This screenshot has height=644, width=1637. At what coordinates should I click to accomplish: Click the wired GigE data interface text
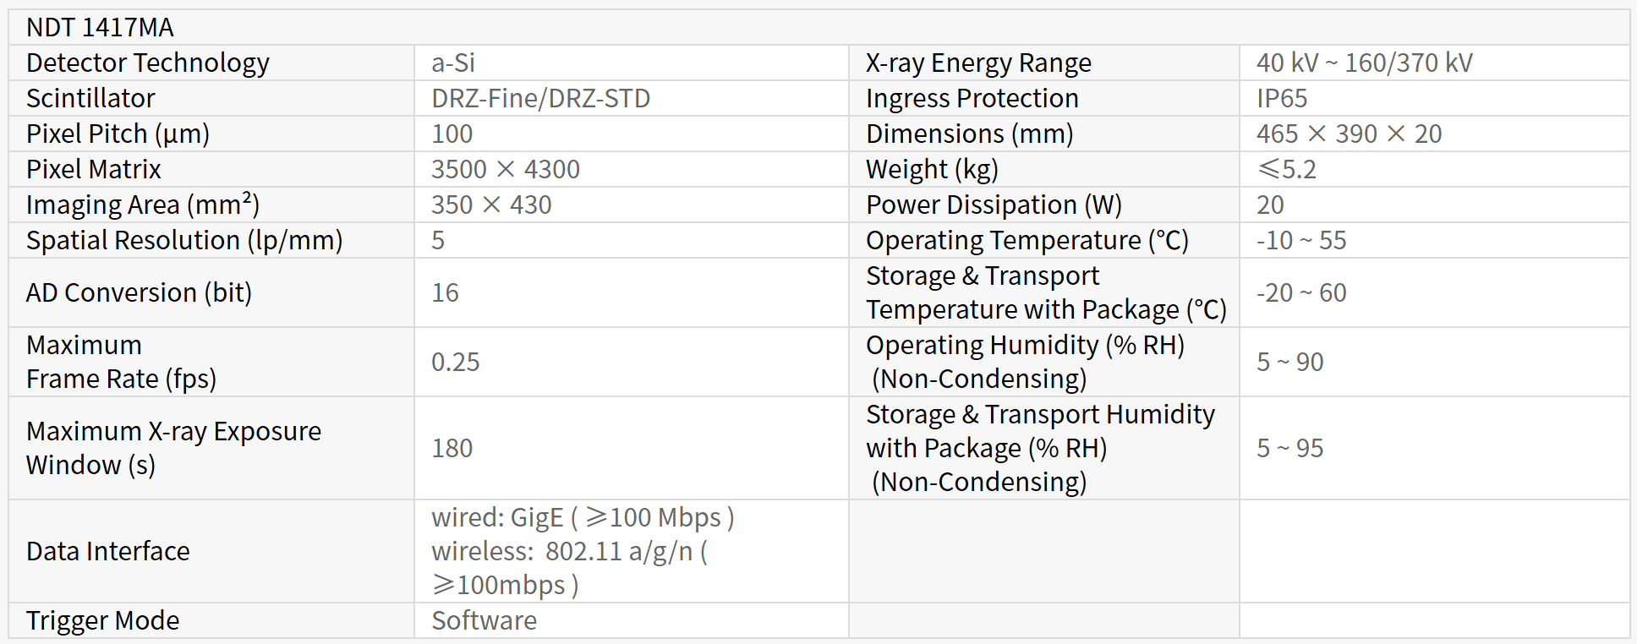[583, 517]
